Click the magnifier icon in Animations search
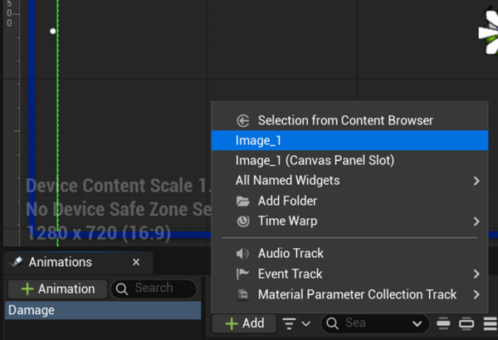 [x=122, y=289]
